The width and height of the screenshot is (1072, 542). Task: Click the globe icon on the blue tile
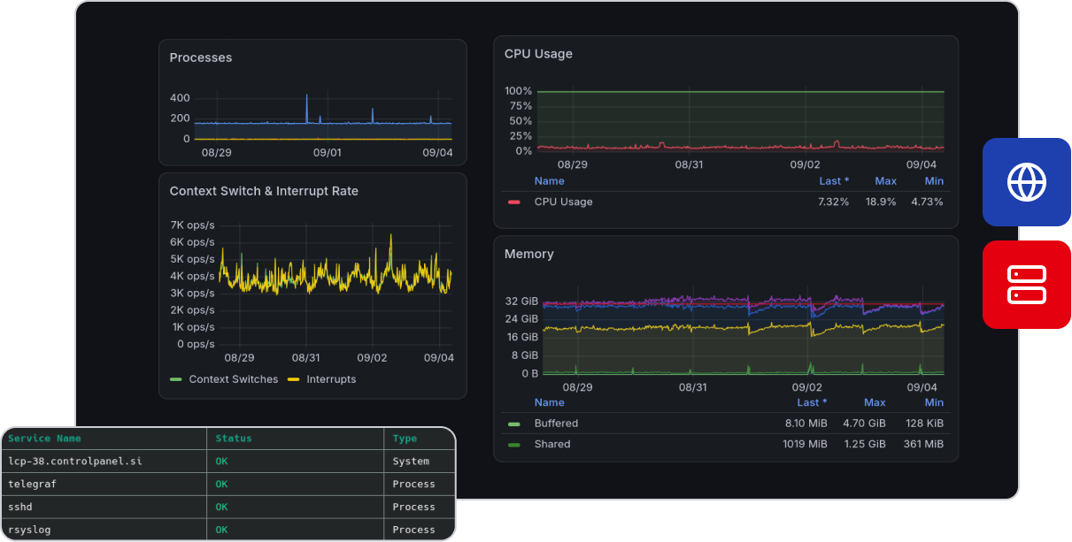(1027, 182)
